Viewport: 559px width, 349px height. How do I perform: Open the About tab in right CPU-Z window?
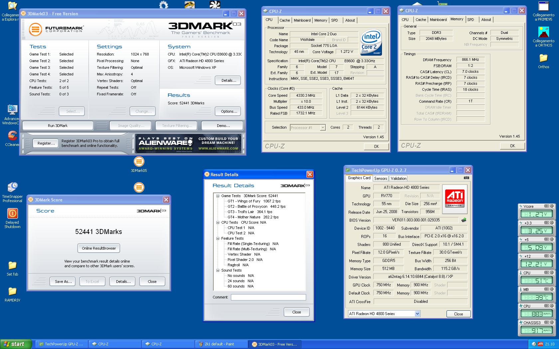pyautogui.click(x=486, y=20)
